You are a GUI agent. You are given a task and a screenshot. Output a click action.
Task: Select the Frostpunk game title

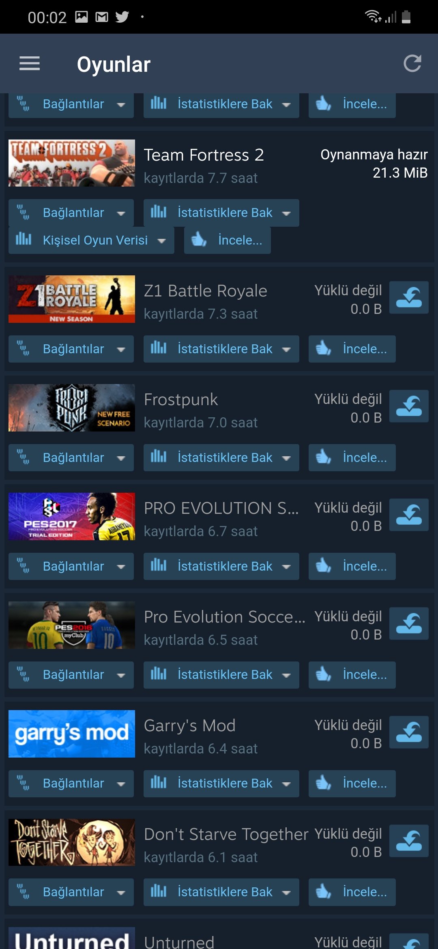click(x=181, y=400)
